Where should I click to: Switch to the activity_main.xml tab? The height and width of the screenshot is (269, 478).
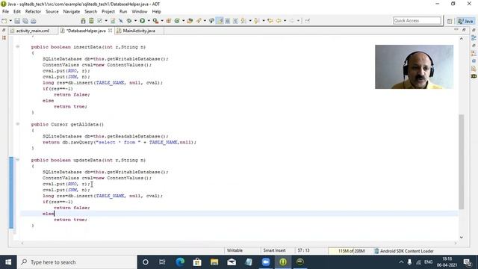[x=33, y=31]
